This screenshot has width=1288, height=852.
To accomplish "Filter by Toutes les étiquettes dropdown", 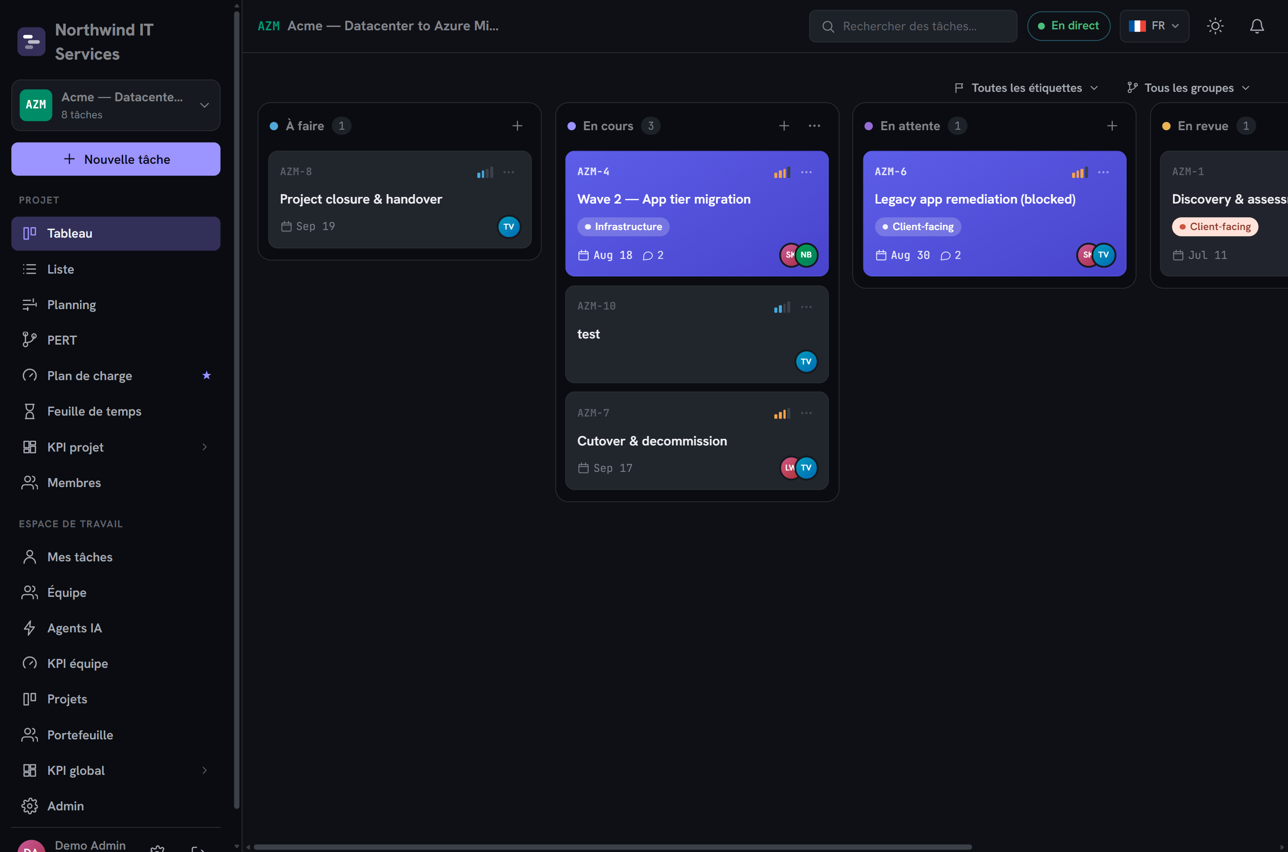I will 1026,88.
